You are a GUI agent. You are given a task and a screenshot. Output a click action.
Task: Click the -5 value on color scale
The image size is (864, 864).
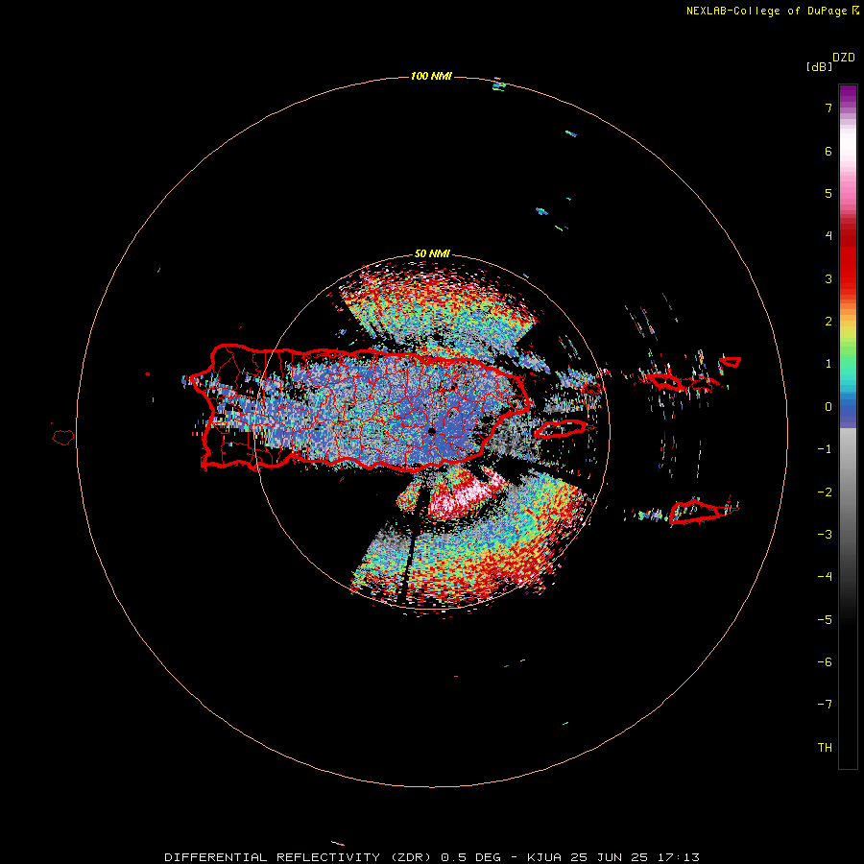825,620
